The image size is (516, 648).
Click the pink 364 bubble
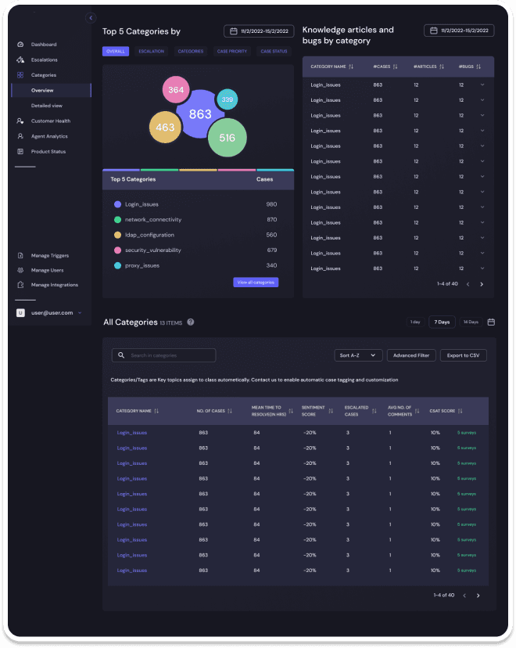(176, 90)
